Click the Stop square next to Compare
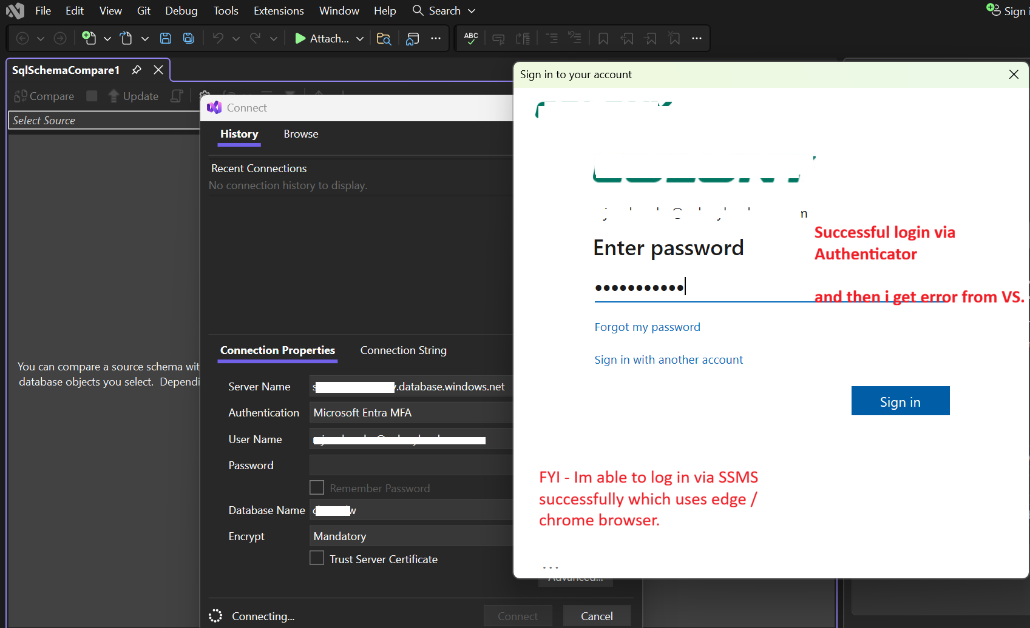 (92, 96)
